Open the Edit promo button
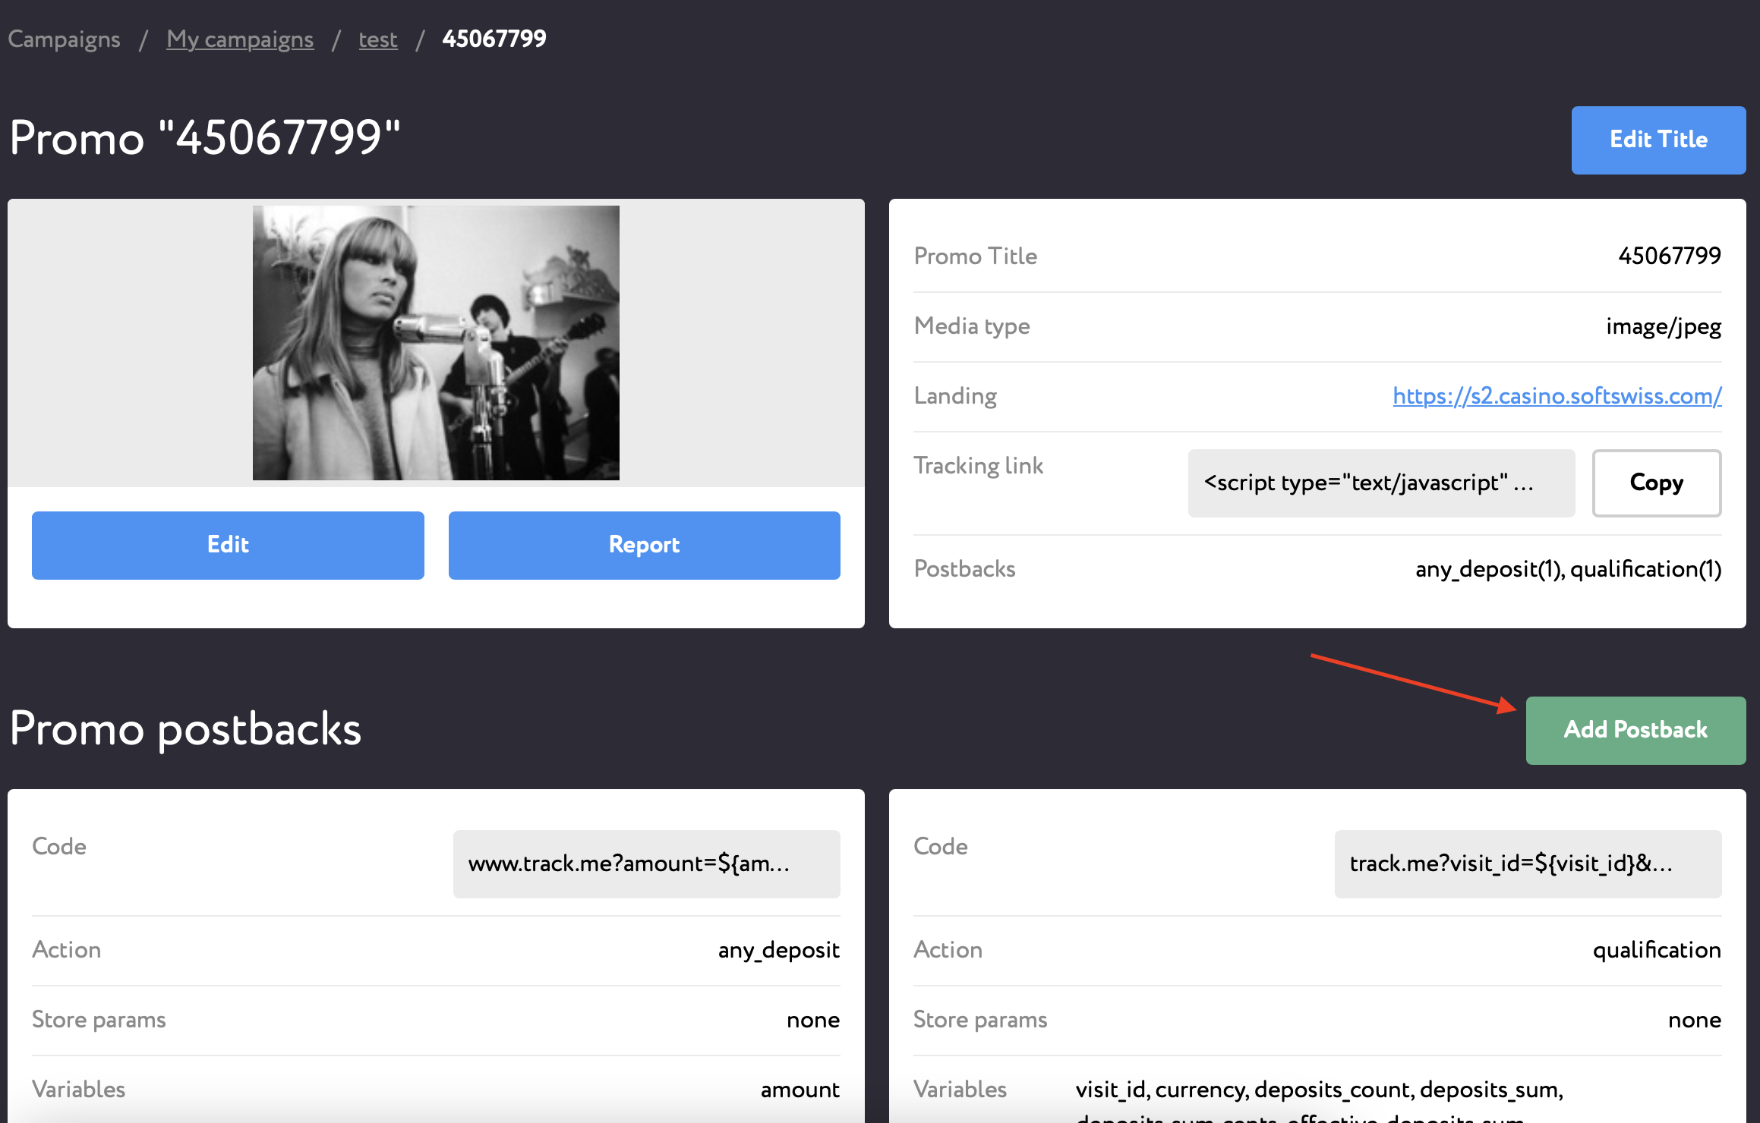Screen dimensions: 1760x1123 (228, 545)
